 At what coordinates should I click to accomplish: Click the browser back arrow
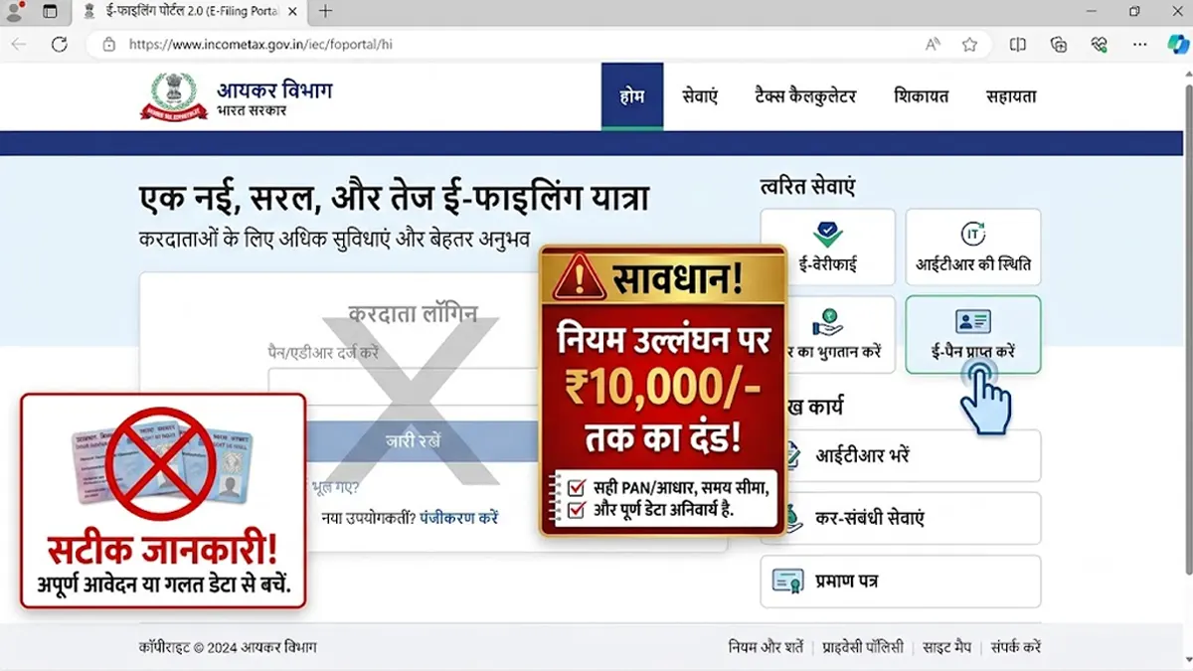pos(19,44)
